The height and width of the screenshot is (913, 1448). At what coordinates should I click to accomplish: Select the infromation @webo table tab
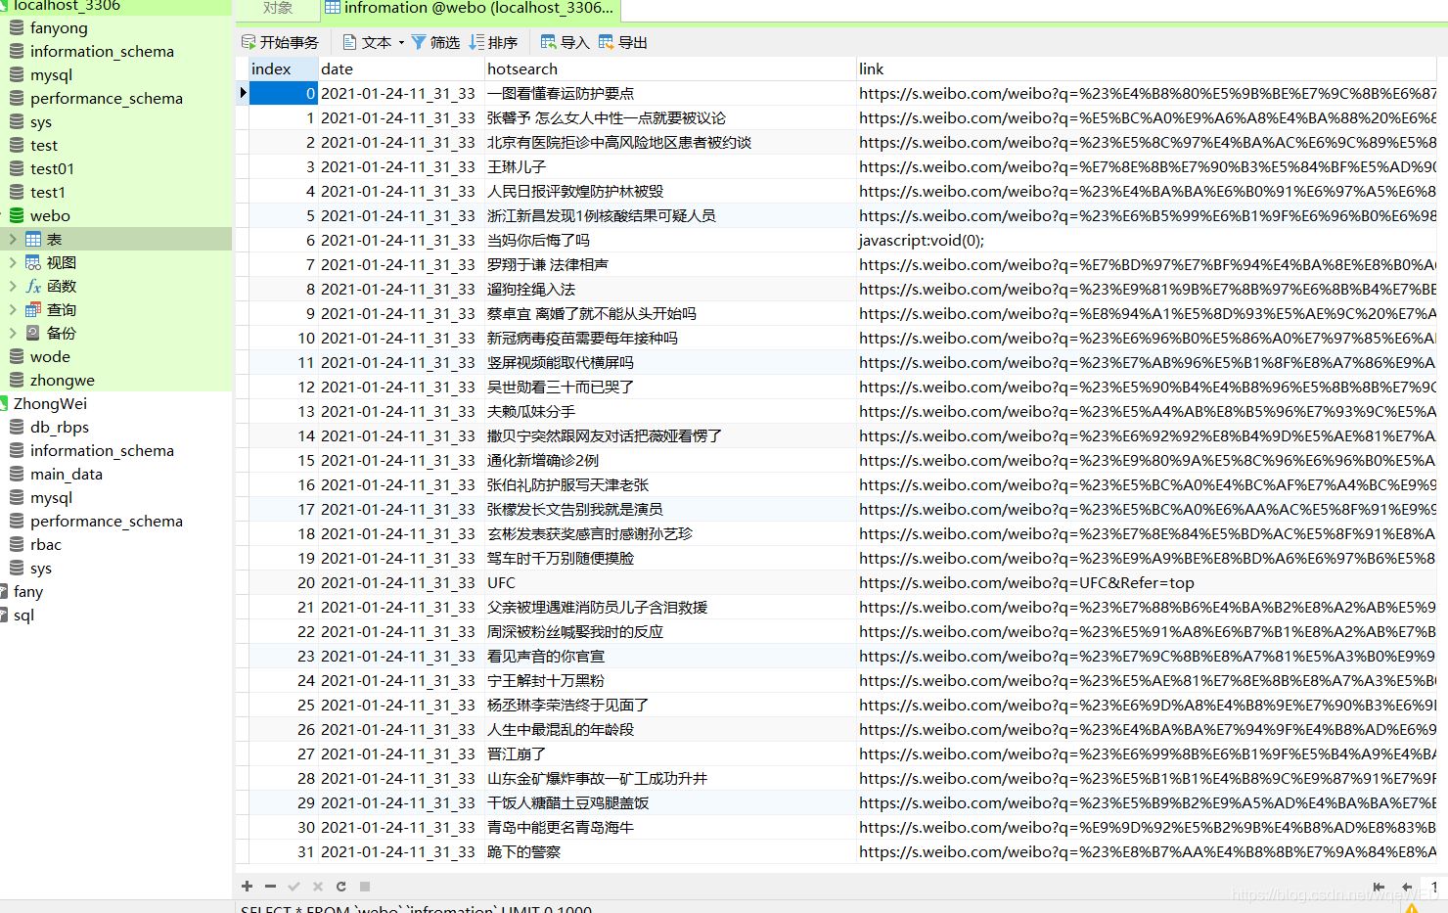pyautogui.click(x=470, y=9)
